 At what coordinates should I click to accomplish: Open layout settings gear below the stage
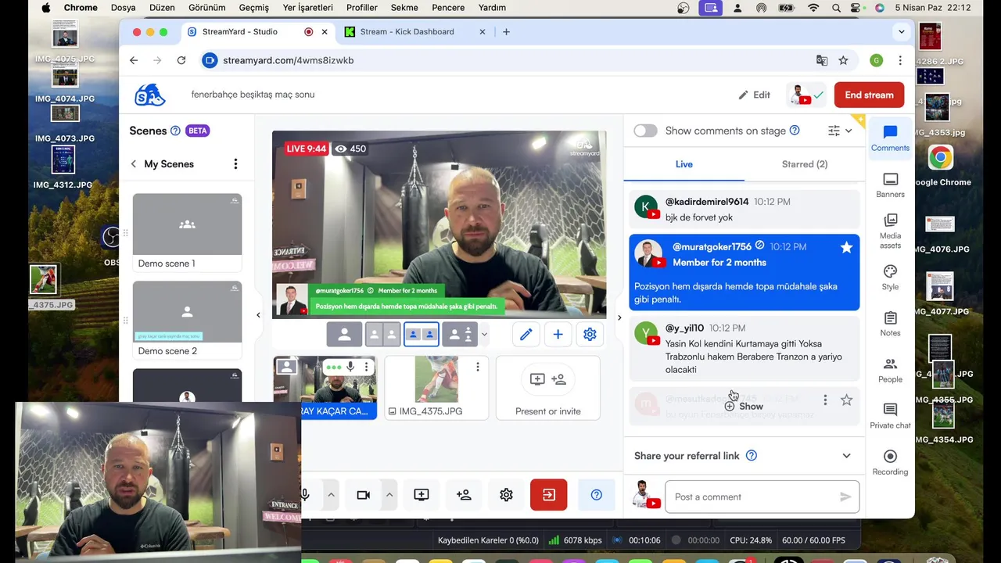pyautogui.click(x=590, y=334)
